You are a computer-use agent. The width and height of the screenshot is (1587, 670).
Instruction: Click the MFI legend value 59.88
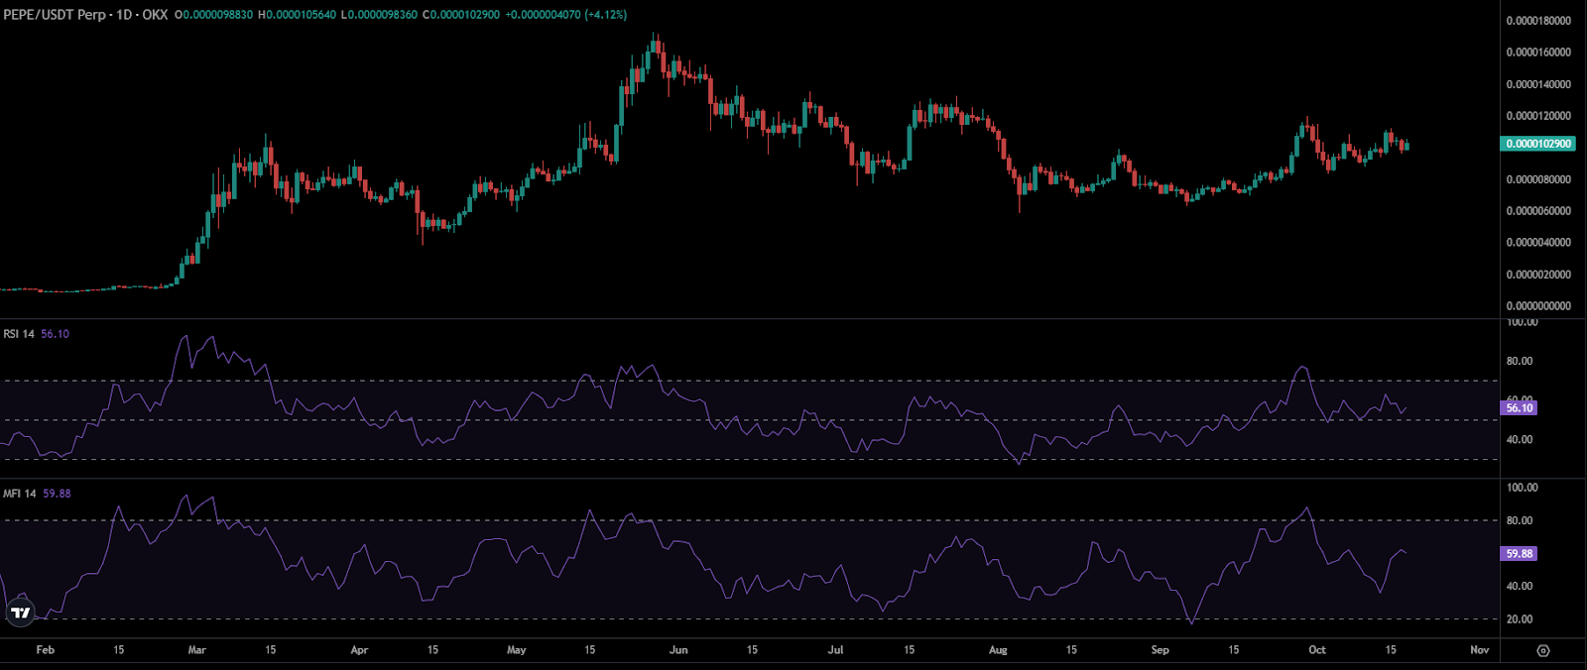(57, 494)
